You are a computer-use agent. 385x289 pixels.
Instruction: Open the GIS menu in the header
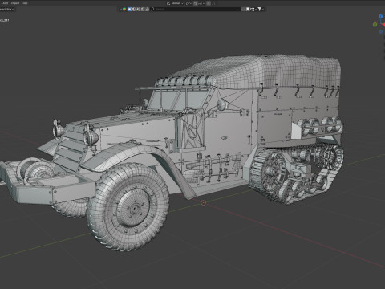tap(25, 3)
